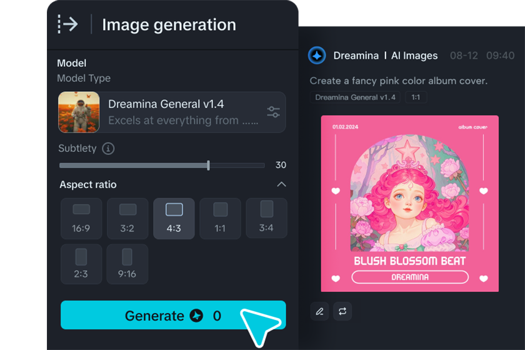Viewport: 525px width, 350px height.
Task: Pick the 9:16 aspect ratio option
Action: click(127, 264)
